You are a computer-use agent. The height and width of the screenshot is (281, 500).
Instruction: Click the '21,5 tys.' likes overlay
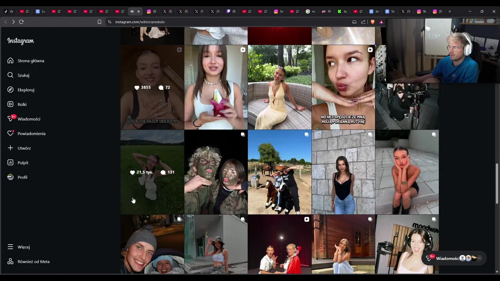[x=141, y=172]
